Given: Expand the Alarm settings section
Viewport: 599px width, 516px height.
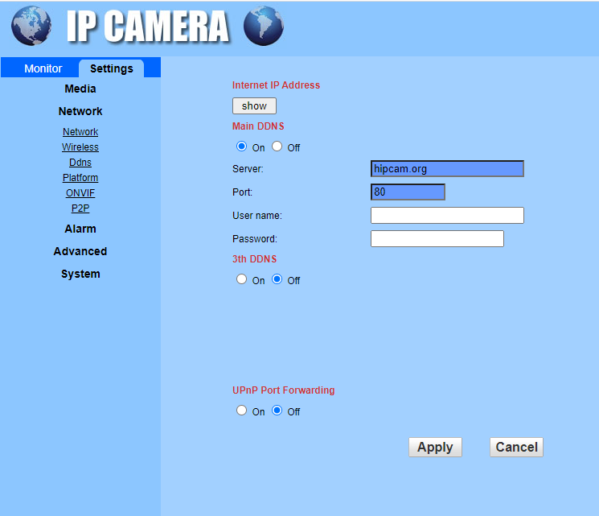Looking at the screenshot, I should 80,229.
